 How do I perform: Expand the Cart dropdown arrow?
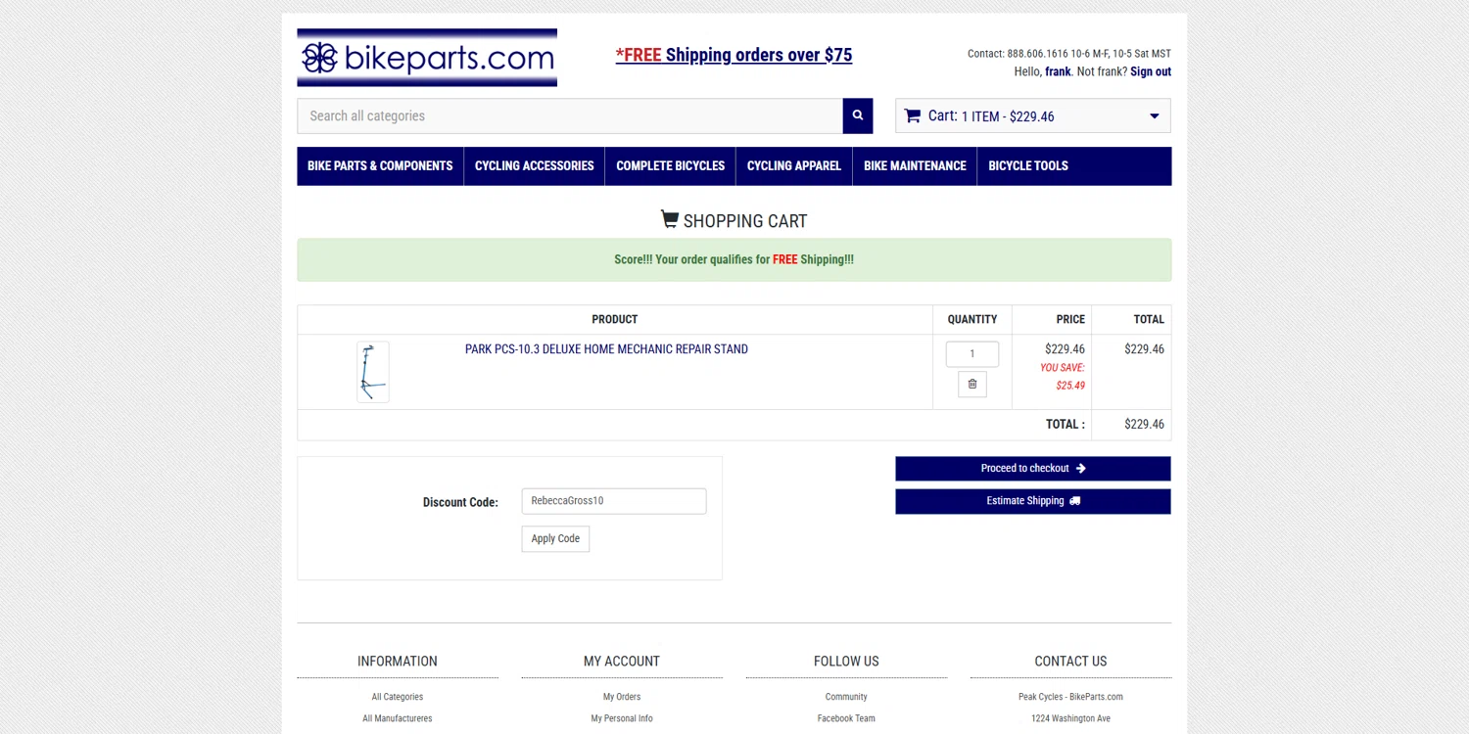[1154, 116]
